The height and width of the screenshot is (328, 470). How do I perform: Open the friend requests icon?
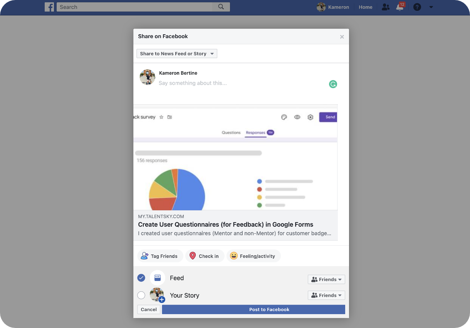pyautogui.click(x=385, y=7)
